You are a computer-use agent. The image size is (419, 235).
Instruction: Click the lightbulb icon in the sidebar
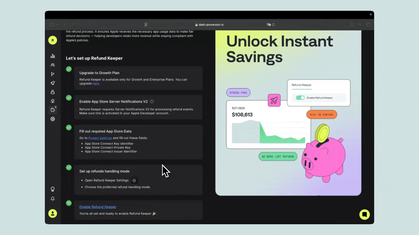pos(53,189)
